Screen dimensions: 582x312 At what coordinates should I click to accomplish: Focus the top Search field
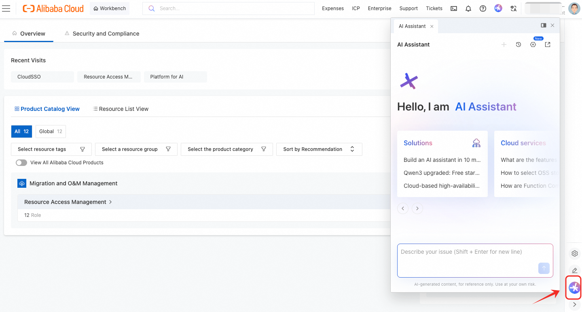tap(229, 8)
